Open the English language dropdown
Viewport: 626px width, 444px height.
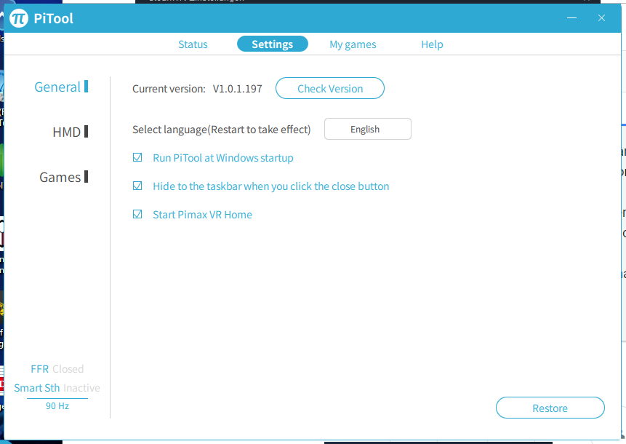(x=368, y=129)
